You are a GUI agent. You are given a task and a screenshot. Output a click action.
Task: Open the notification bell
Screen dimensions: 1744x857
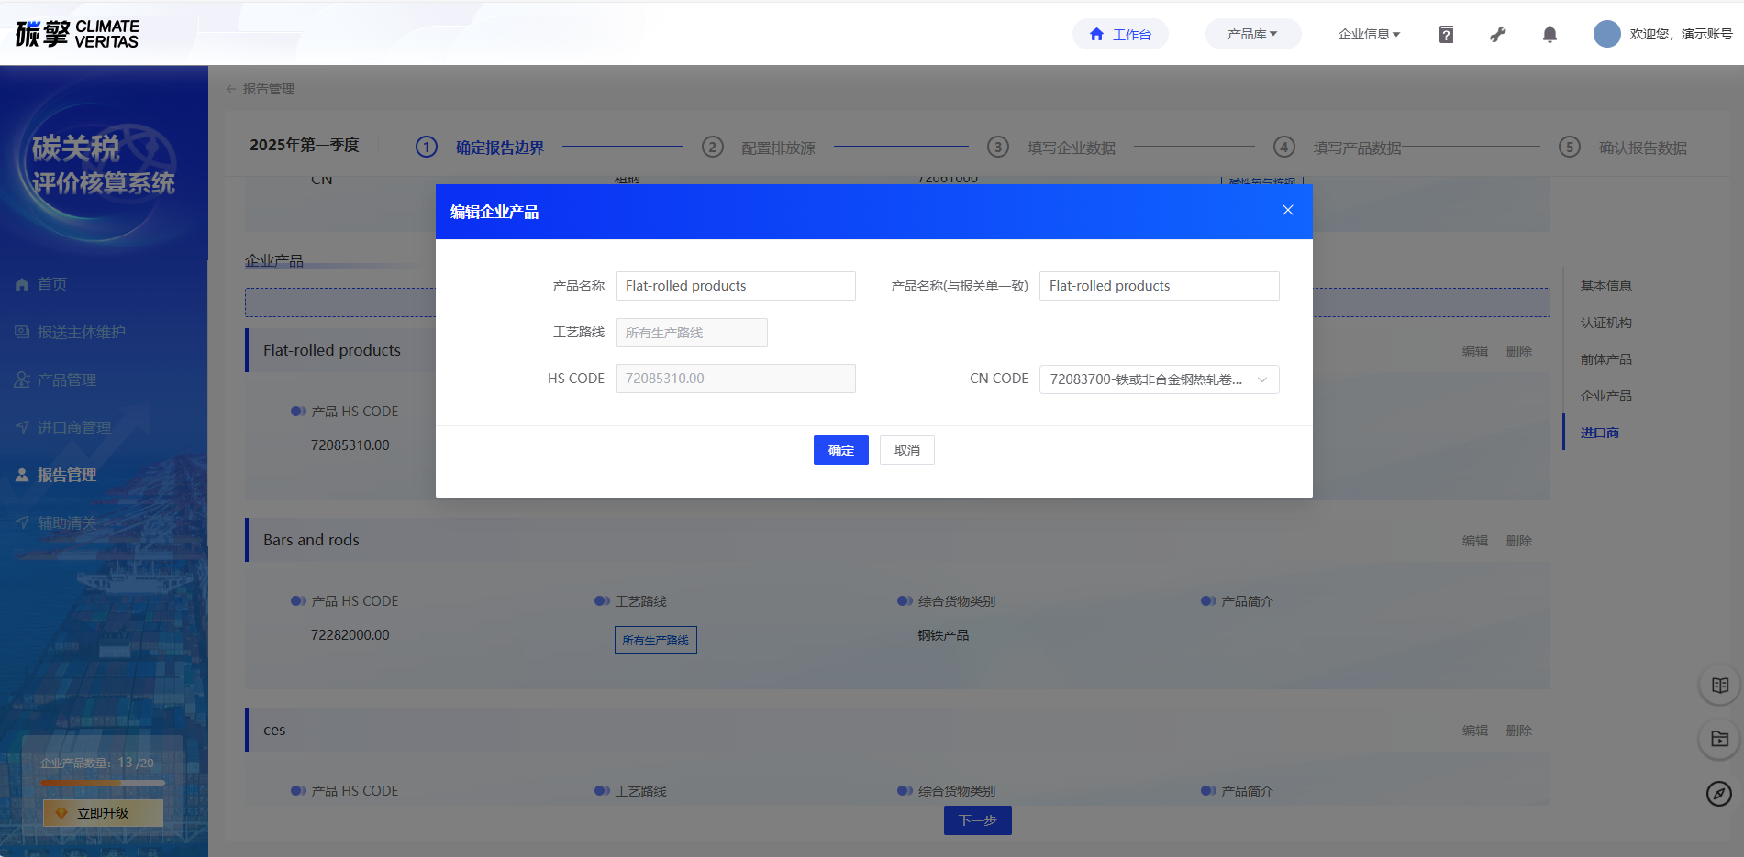pyautogui.click(x=1550, y=35)
